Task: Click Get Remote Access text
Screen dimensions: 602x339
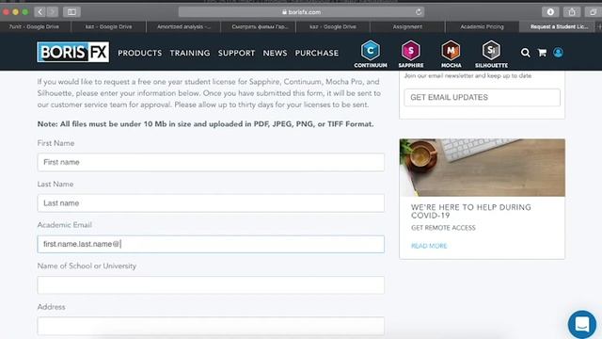Action: point(443,228)
